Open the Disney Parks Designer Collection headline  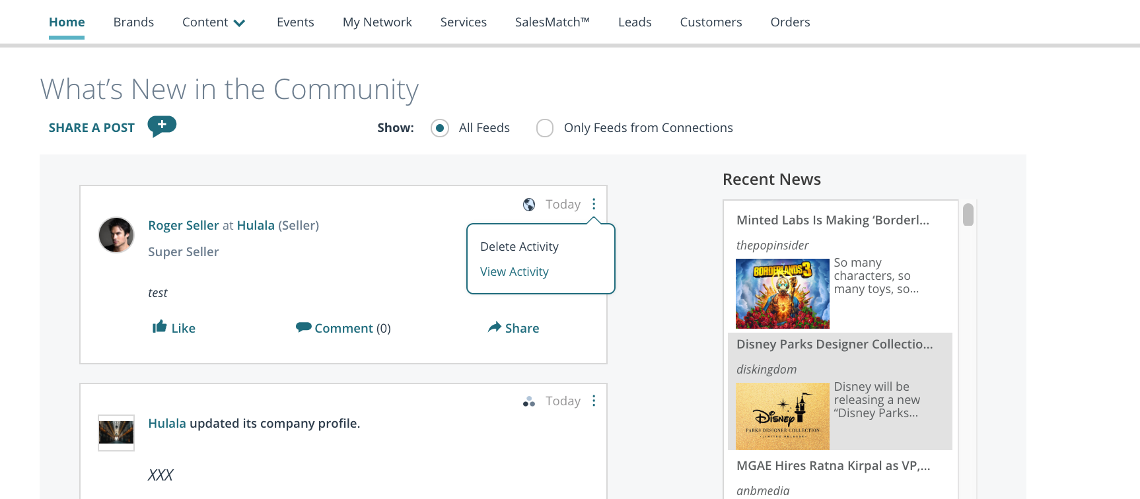pos(835,345)
